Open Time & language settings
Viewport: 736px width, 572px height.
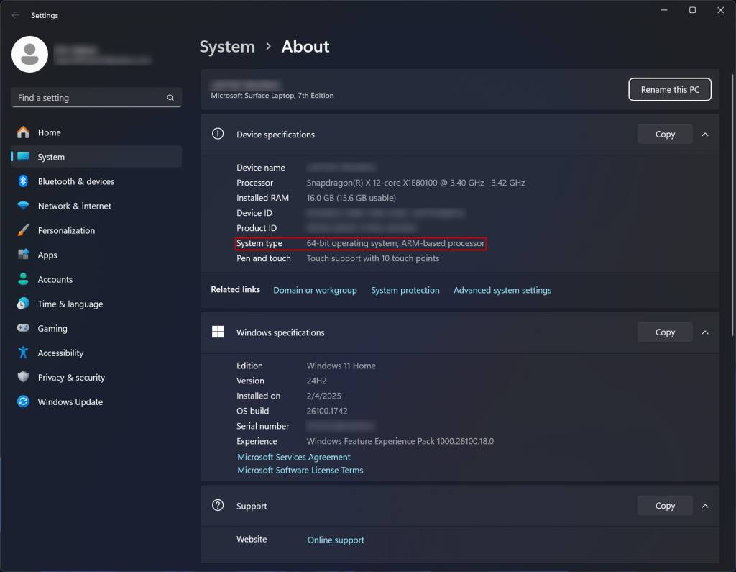coord(68,304)
